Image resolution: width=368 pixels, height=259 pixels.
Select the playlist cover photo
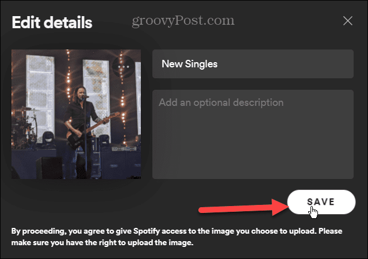[75, 114]
